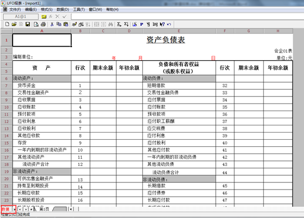Screen dimensions: 304x218
Task: Select column E header
Action: click(x=179, y=31)
